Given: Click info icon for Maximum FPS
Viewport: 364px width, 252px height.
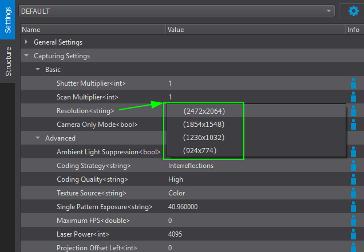Looking at the screenshot, I should point(353,221).
